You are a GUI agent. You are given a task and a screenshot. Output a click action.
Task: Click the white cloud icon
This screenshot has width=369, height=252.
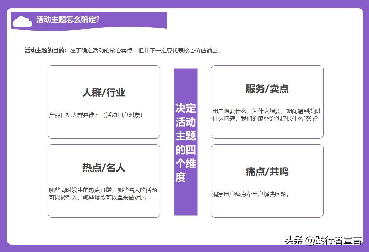tap(22, 21)
